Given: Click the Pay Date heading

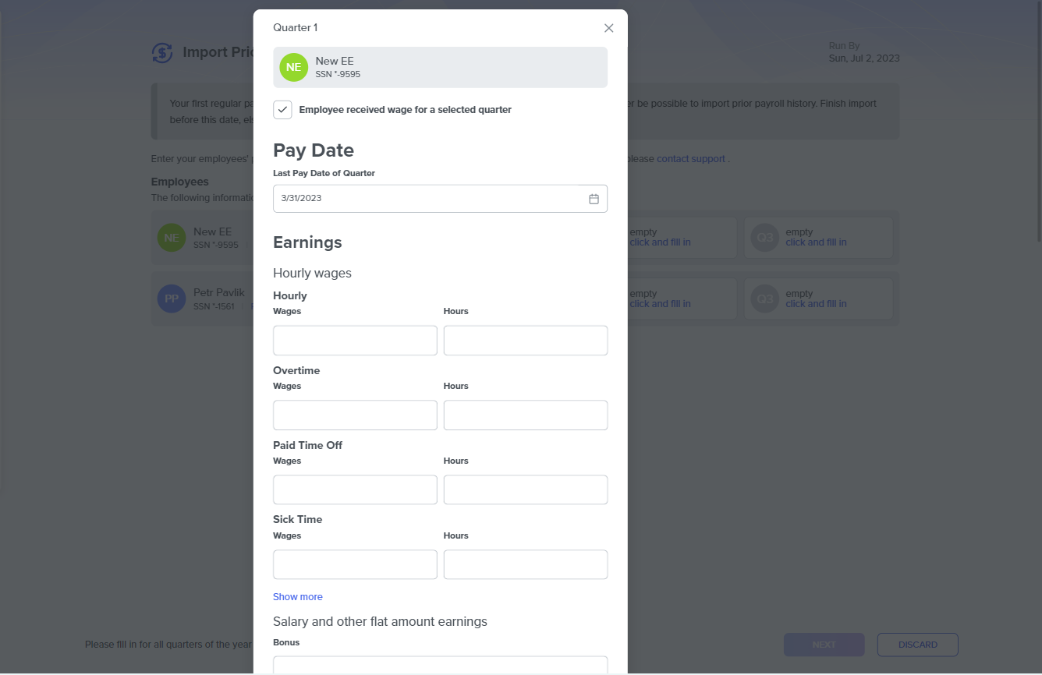Looking at the screenshot, I should [314, 150].
